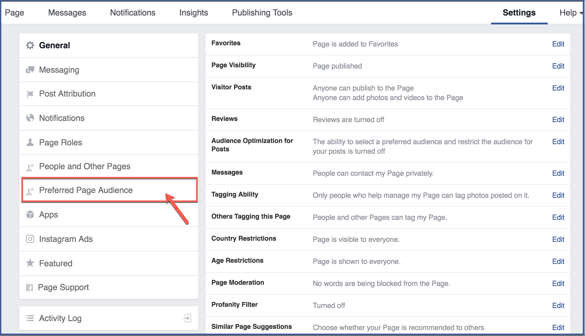Open People and Other Pages

pos(109,166)
